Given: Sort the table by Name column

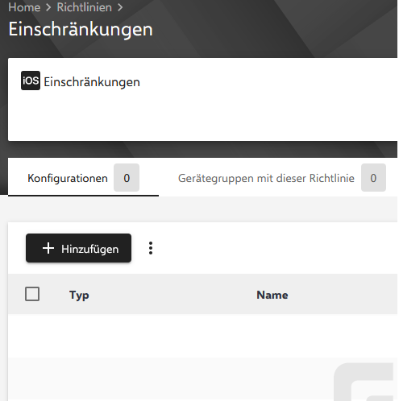Looking at the screenshot, I should [272, 295].
